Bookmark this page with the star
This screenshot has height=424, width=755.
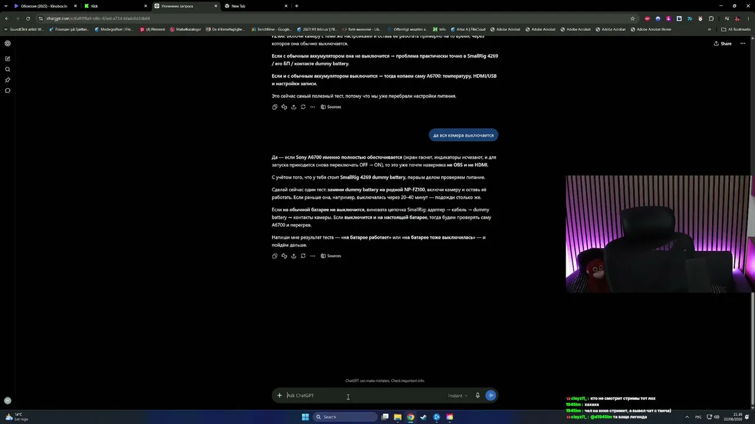[633, 18]
